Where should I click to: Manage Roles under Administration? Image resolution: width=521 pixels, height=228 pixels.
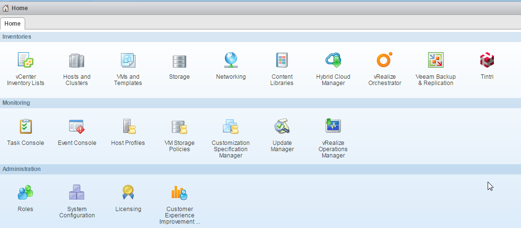coord(26,193)
